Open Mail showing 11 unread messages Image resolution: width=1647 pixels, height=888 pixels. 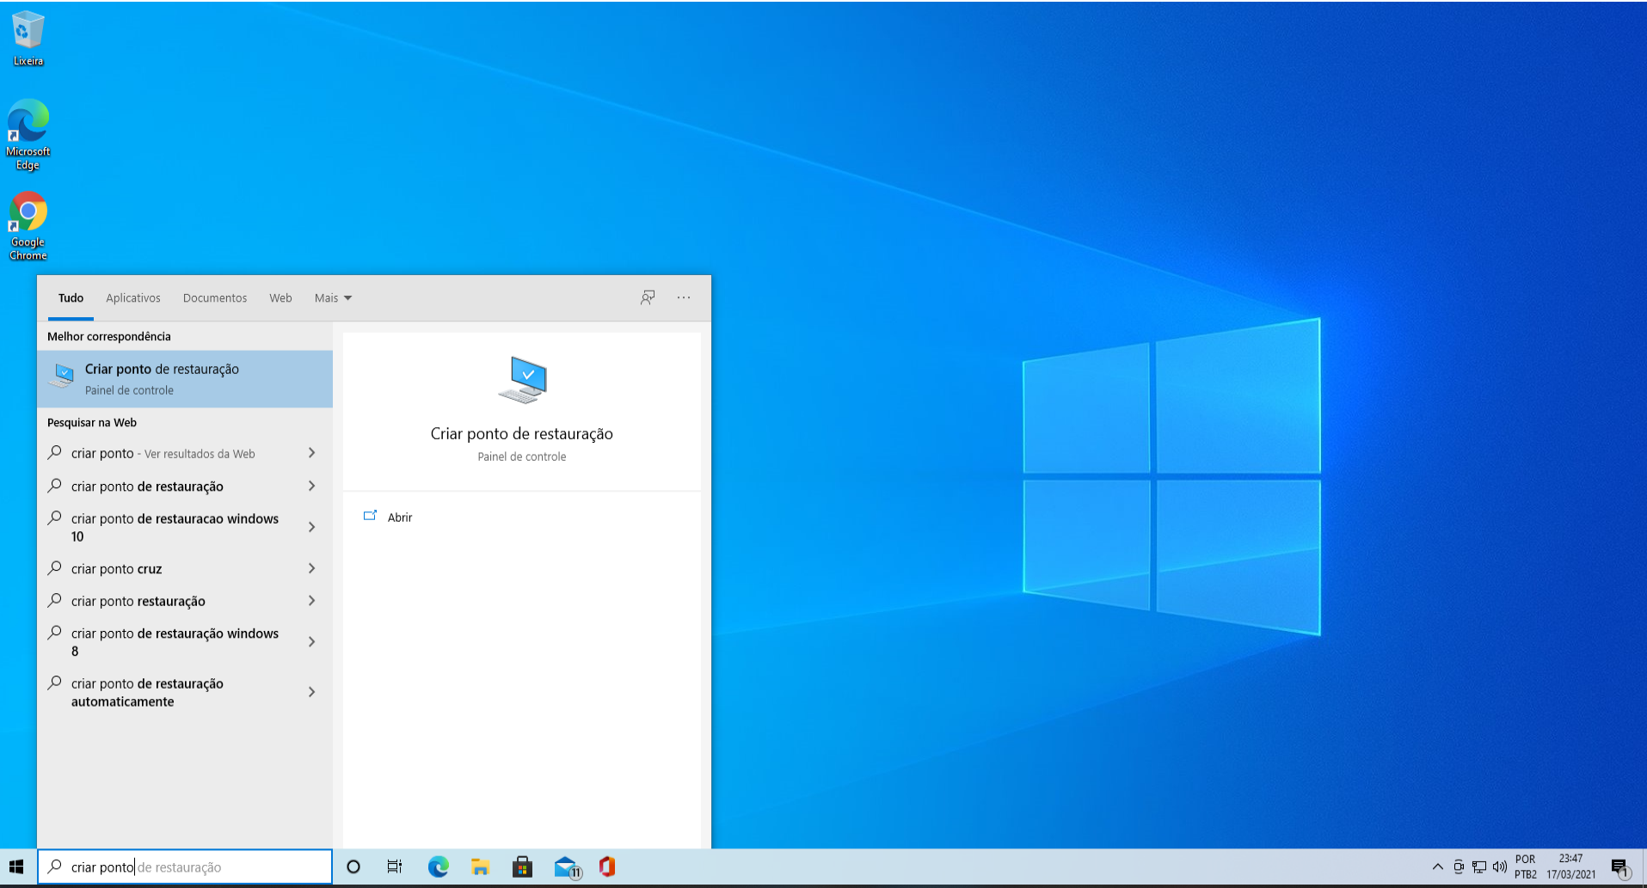point(565,867)
